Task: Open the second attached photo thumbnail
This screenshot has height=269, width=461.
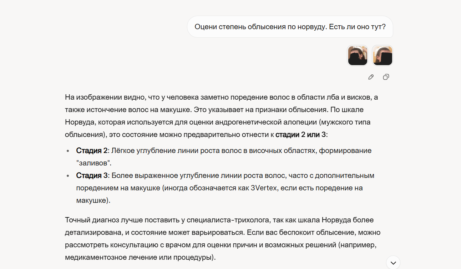Action: point(383,56)
